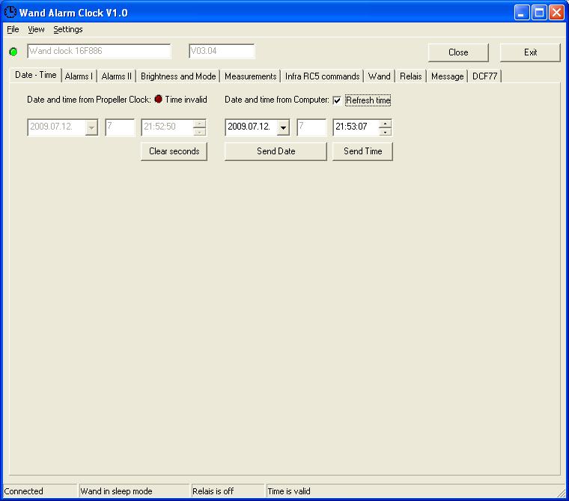Uncheck the Refresh time checkbox
569x501 pixels.
point(337,100)
